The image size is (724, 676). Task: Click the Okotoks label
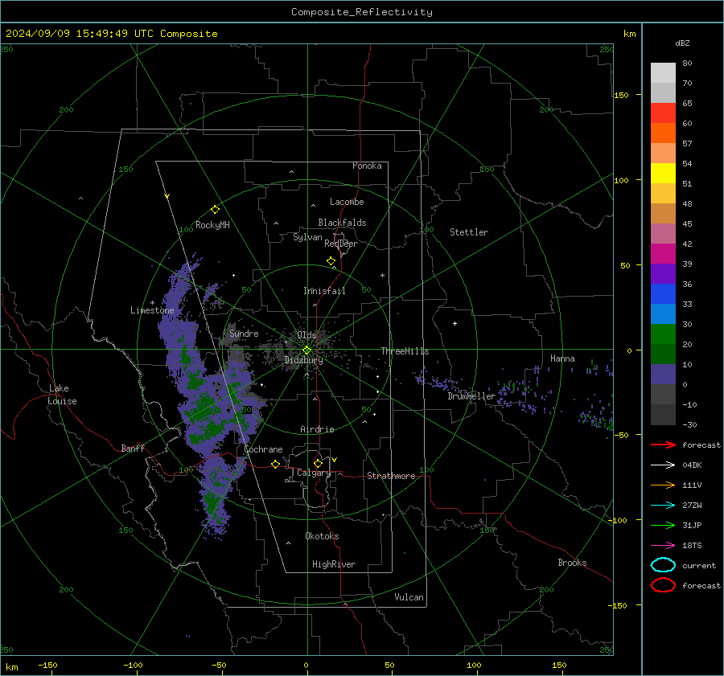coord(322,536)
